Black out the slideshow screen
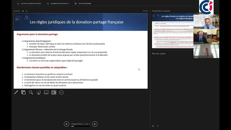Screen dimensions: 231x130 [x=38, y=92]
